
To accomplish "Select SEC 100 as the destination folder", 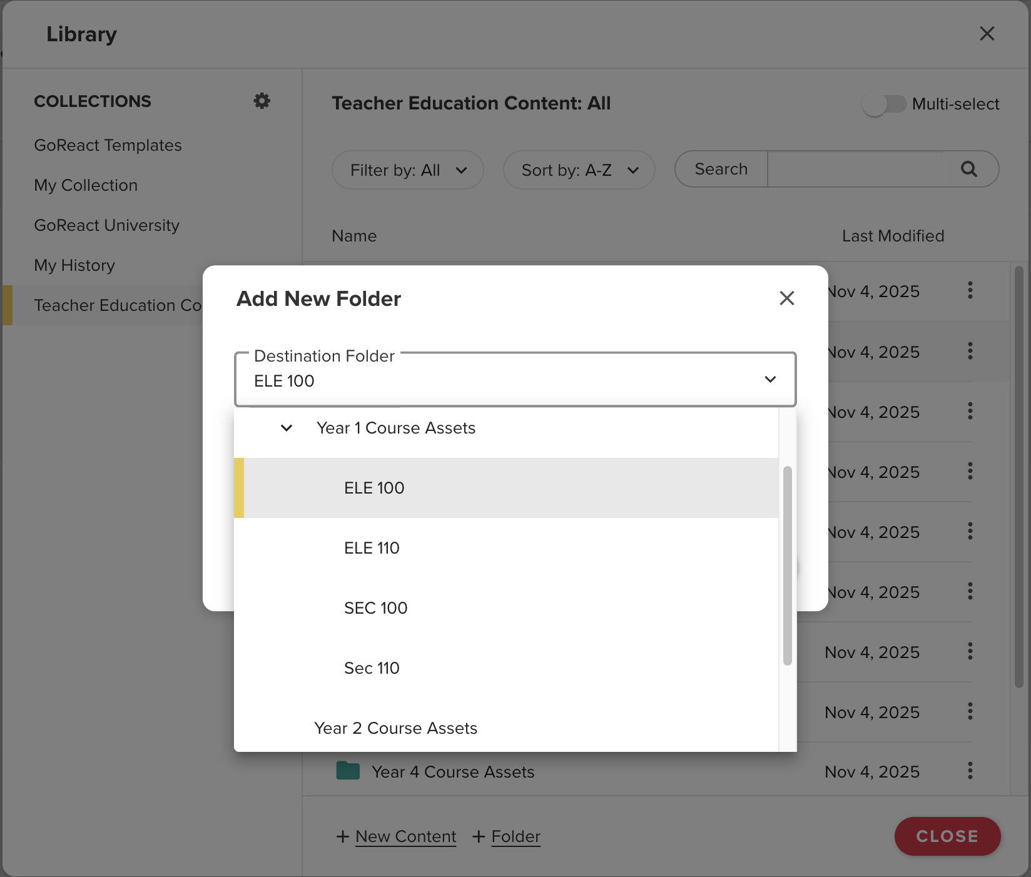I will (x=375, y=607).
